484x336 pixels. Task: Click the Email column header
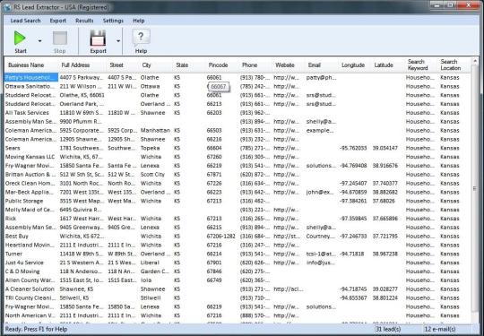click(322, 65)
